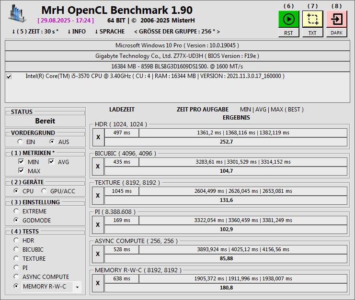355x300 pixels.
Task: Select the ASYNC COMPUTE test radio button
Action: pyautogui.click(x=16, y=277)
